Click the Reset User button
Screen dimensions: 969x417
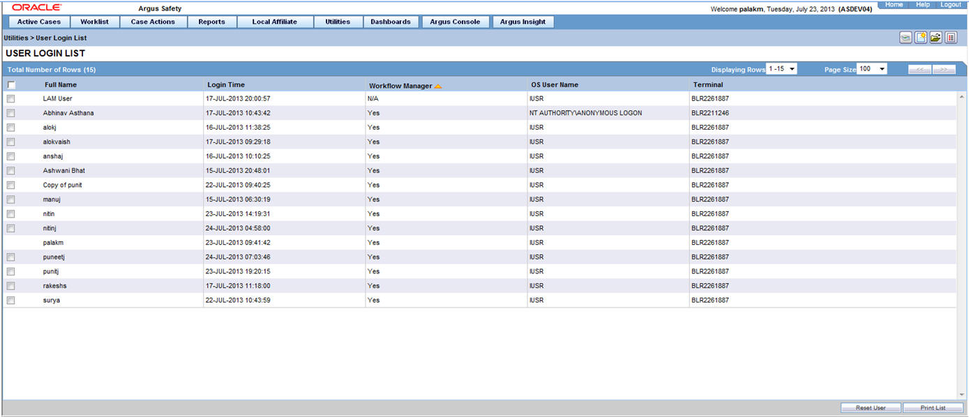point(871,407)
